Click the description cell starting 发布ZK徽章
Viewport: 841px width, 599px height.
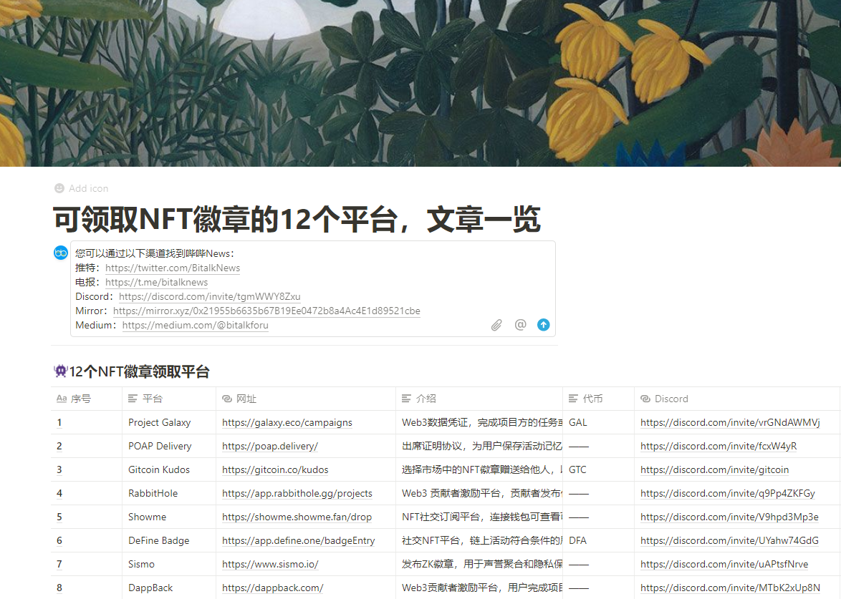pos(479,564)
